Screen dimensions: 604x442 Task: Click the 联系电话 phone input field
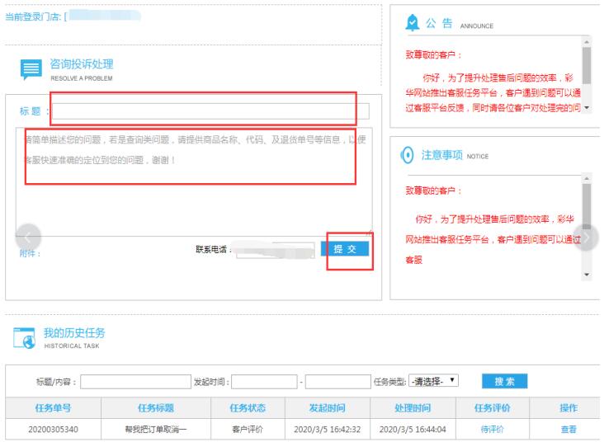pyautogui.click(x=276, y=250)
